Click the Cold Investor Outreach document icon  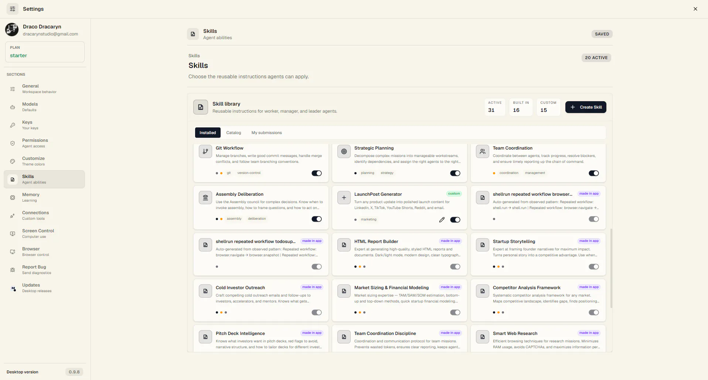[205, 291]
